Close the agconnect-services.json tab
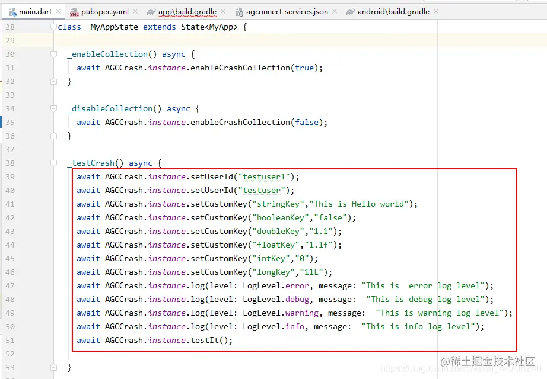The image size is (547, 379). point(335,11)
